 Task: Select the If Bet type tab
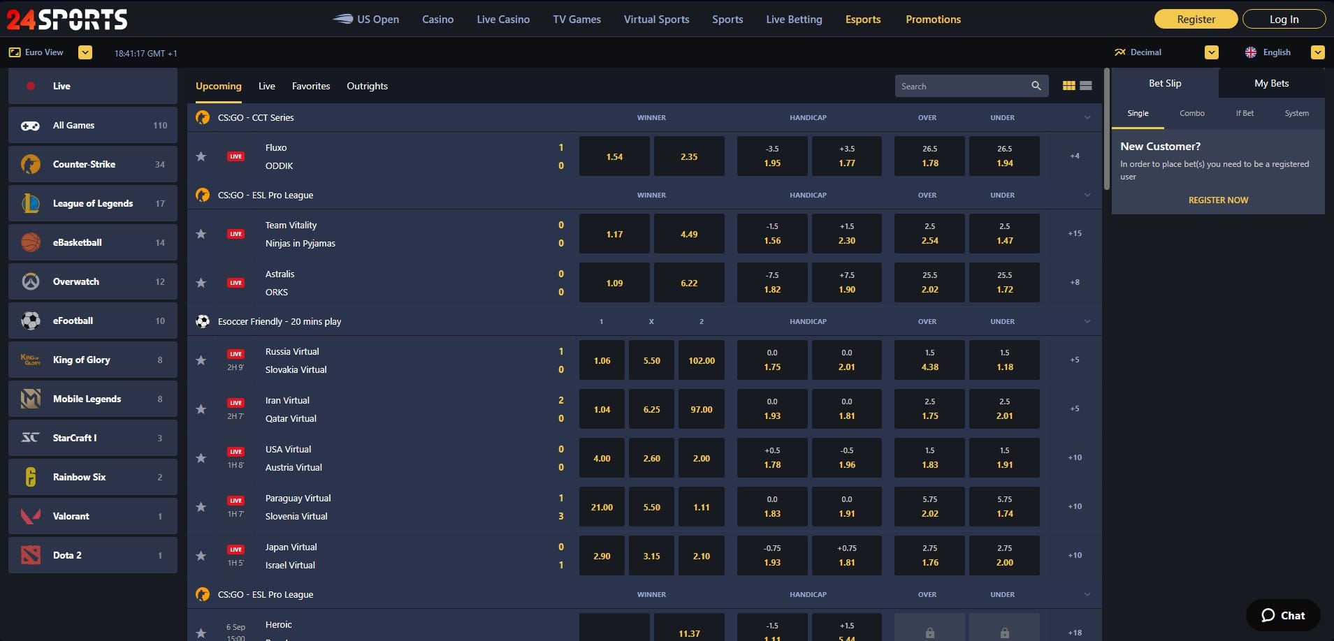click(1245, 113)
